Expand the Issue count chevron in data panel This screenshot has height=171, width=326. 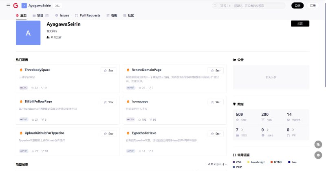[268, 130]
